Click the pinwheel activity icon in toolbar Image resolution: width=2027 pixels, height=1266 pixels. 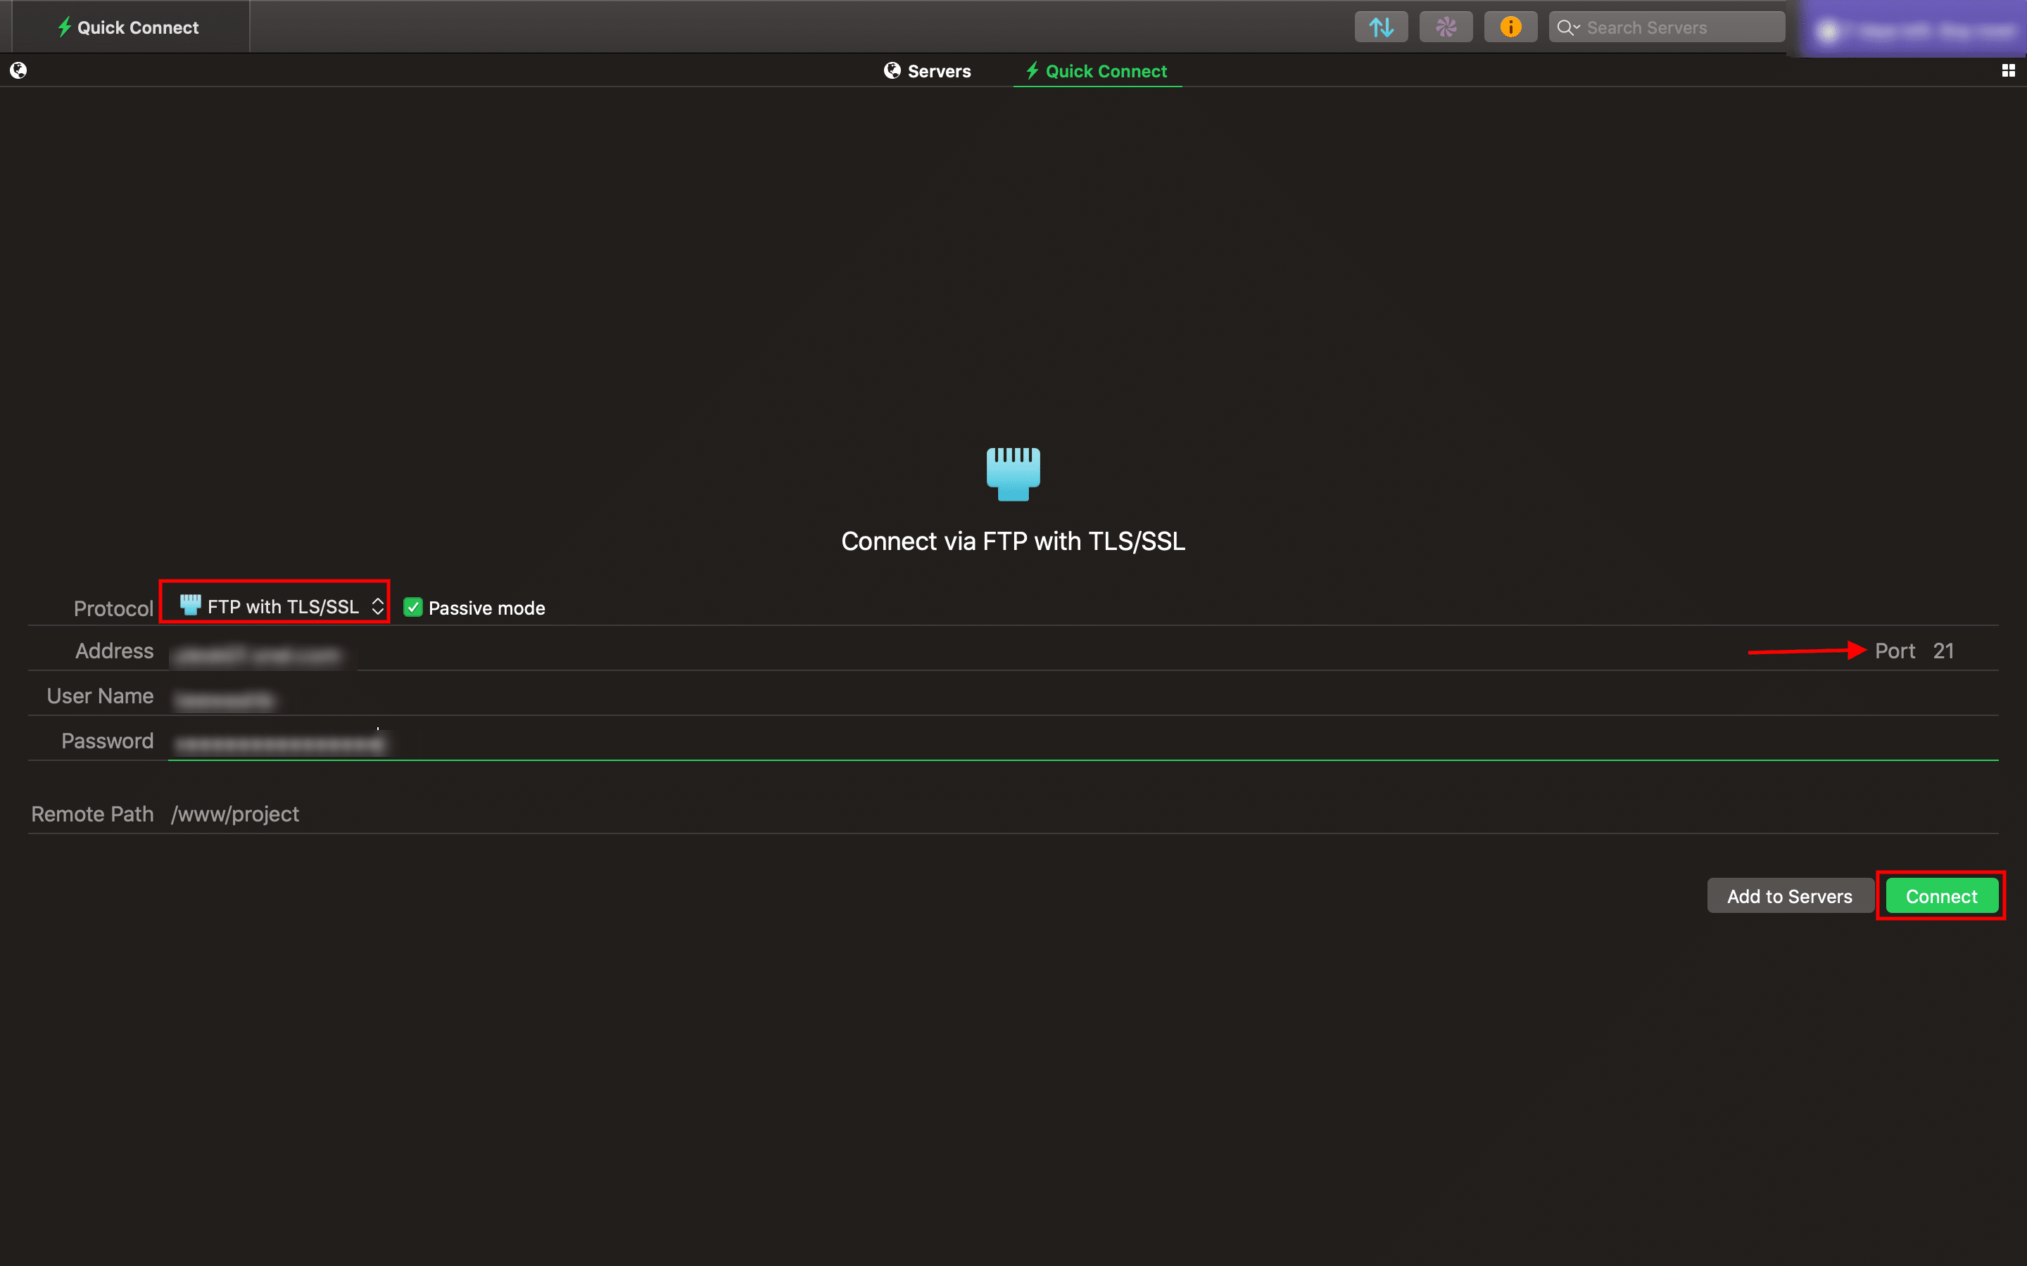pyautogui.click(x=1446, y=27)
